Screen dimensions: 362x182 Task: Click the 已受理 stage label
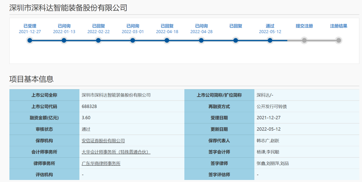click(x=30, y=26)
